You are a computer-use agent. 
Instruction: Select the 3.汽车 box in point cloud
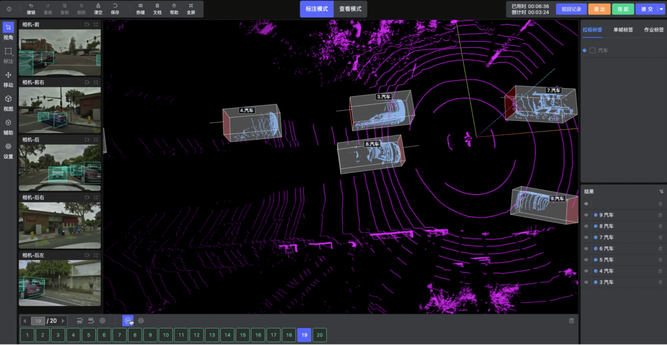click(382, 110)
